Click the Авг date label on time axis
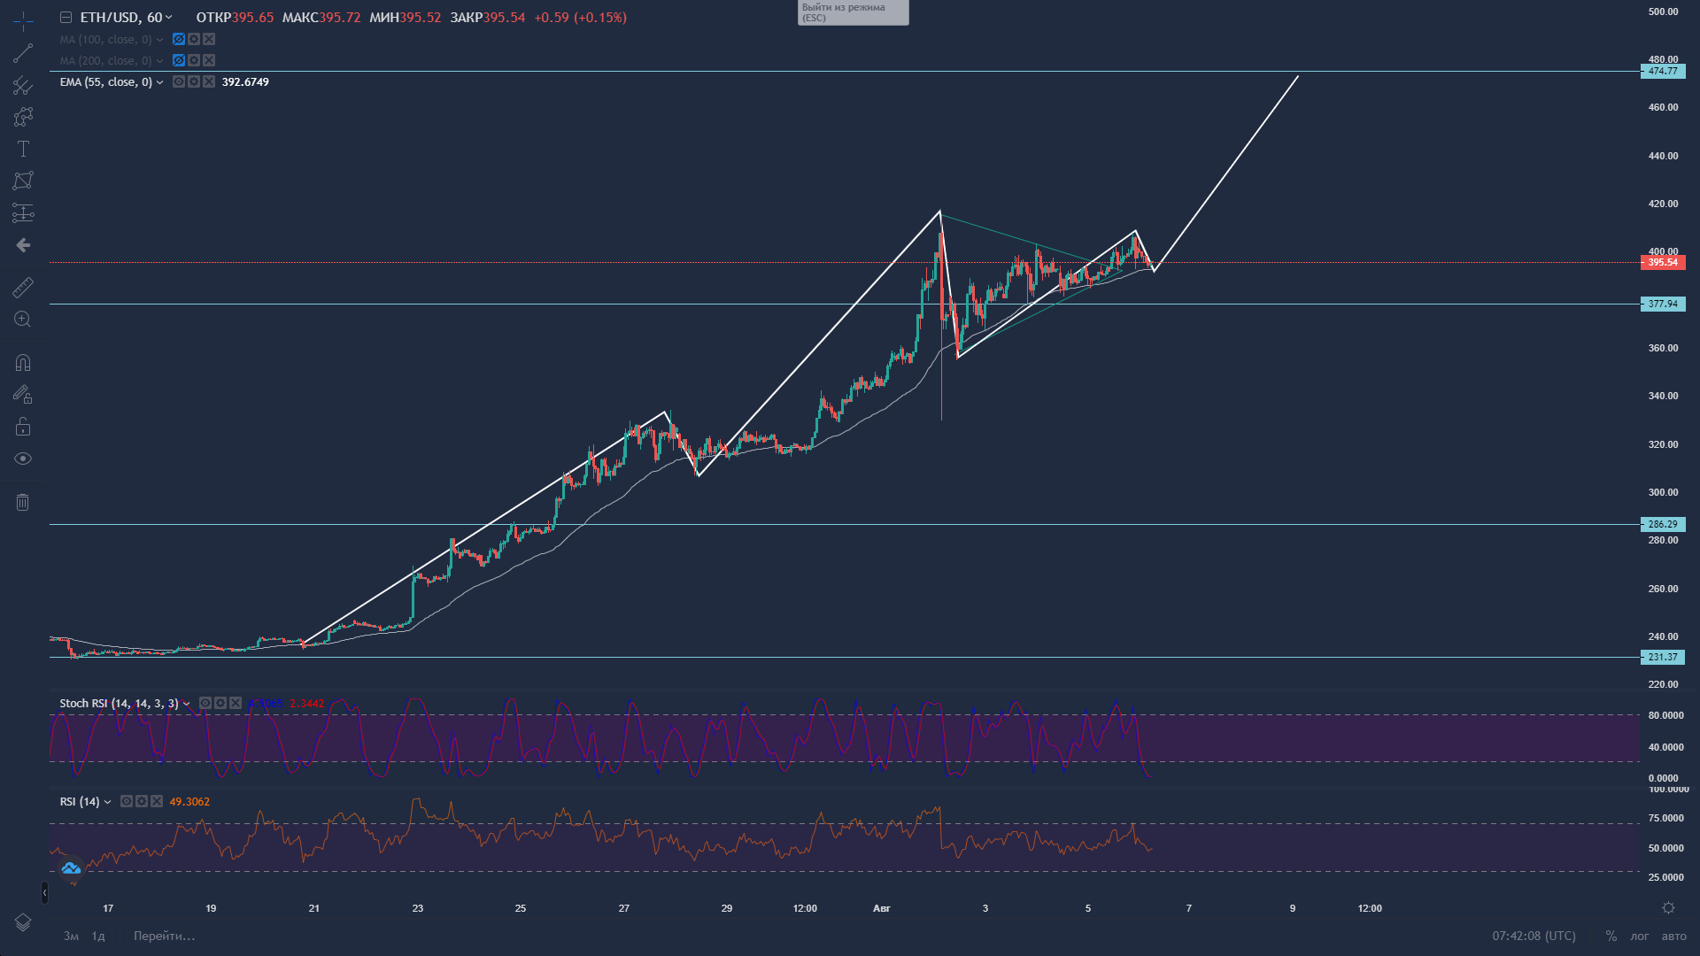 coord(881,908)
